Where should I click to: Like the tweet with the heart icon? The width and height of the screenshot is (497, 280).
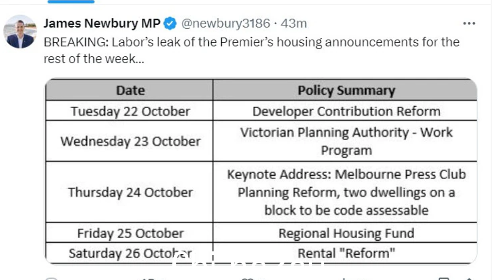point(247,279)
